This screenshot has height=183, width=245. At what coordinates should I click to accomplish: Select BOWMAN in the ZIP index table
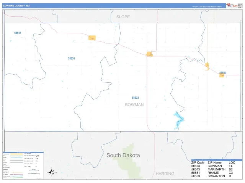pos(215,166)
